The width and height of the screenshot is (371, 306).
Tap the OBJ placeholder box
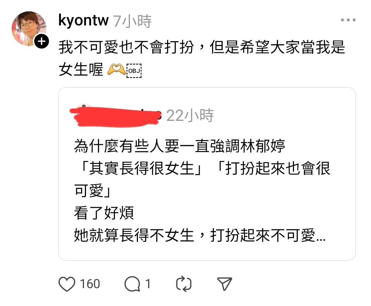tap(134, 71)
